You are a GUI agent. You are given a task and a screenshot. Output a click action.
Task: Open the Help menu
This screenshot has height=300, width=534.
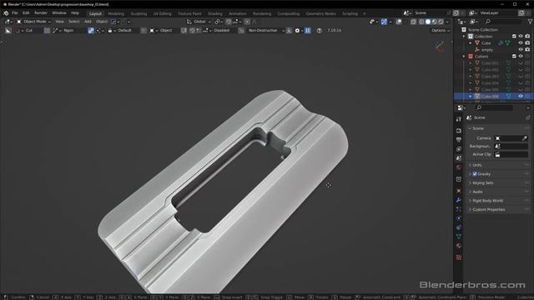tap(75, 13)
